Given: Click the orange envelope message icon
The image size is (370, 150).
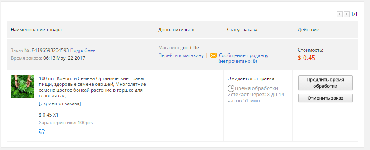Looking at the screenshot, I should click(213, 55).
